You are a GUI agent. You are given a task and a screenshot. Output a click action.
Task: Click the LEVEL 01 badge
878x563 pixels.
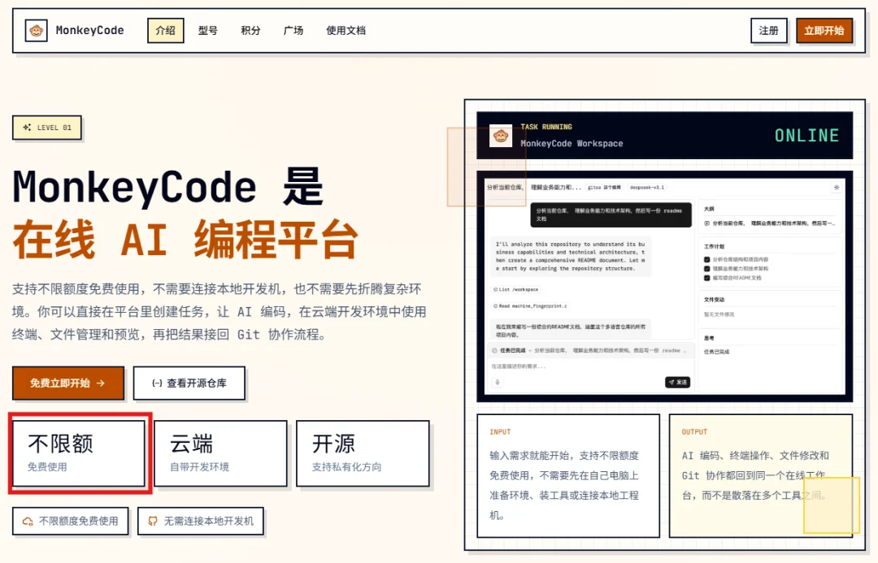click(47, 128)
